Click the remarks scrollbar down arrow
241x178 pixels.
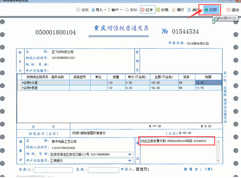click(218, 161)
